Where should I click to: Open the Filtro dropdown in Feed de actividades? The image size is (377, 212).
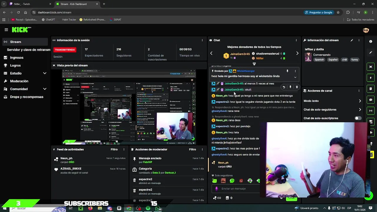[114, 150]
